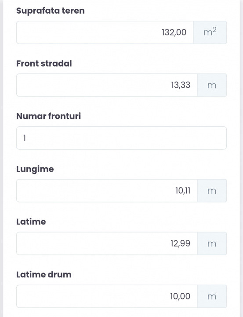Click the 132,00 value in the surface field
The image size is (243, 317).
174,32
